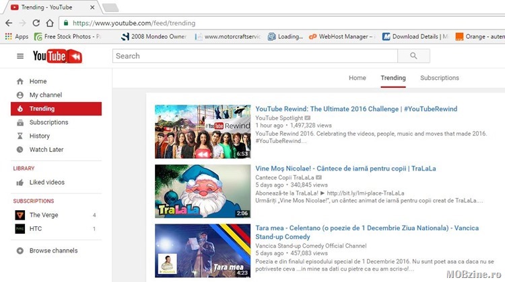Click the address bar URL
Viewport: 505px width, 282px height.
(x=134, y=23)
